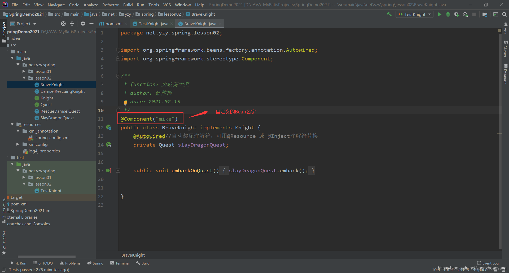Click the Run Anything window icon
509x273 pixels.
coord(496,14)
